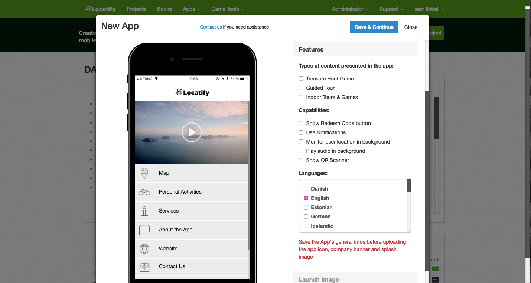Click the Contact us link
This screenshot has height=283, width=531.
point(211,27)
